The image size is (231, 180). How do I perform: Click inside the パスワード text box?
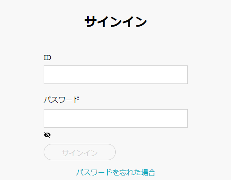pyautogui.click(x=116, y=118)
